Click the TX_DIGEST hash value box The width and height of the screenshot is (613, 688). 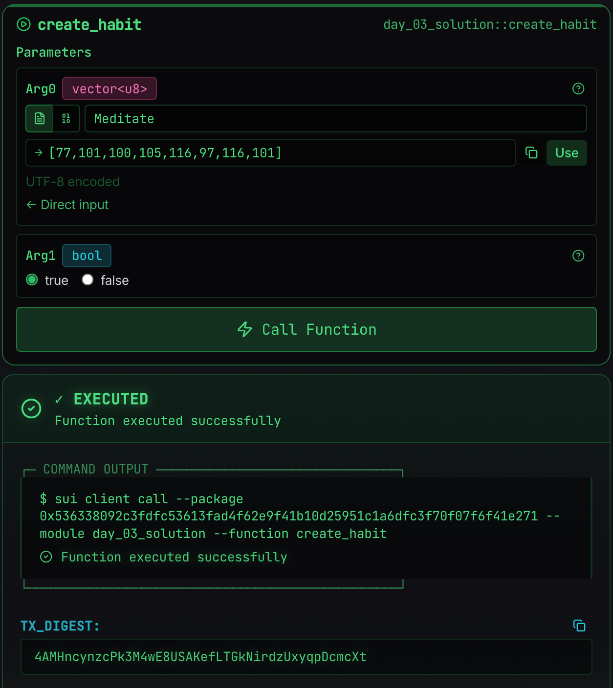(306, 657)
